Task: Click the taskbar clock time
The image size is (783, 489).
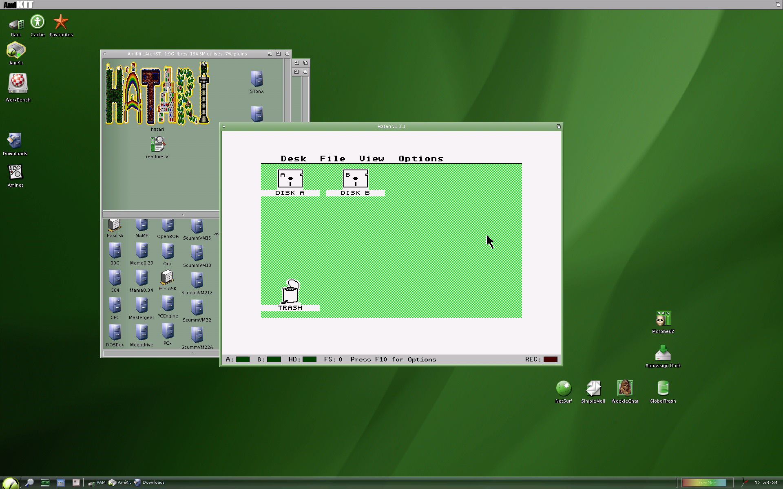Action: (x=766, y=482)
